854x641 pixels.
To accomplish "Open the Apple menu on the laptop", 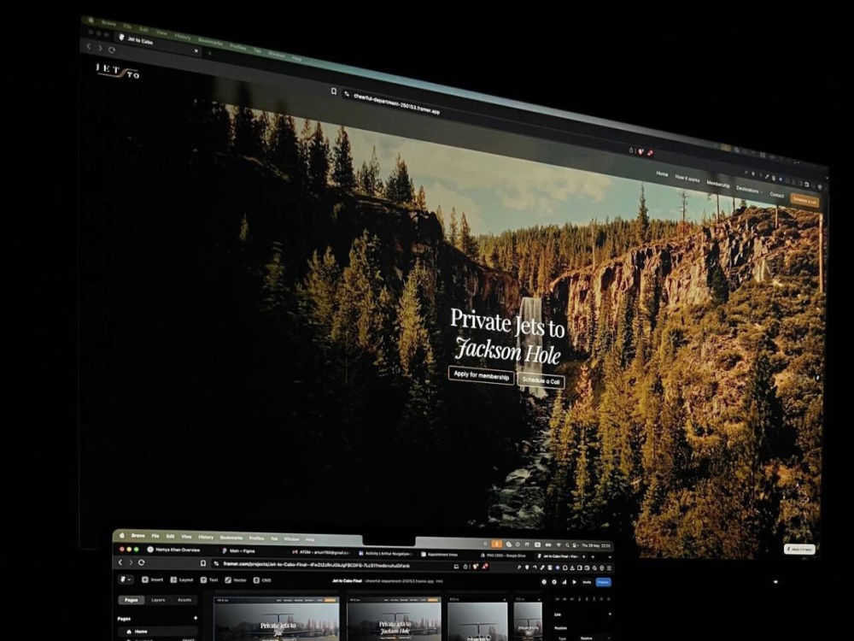I will [x=122, y=535].
